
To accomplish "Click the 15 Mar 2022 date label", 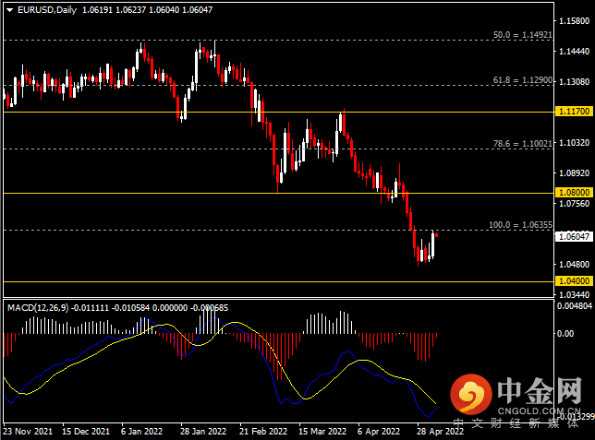I will [322, 432].
